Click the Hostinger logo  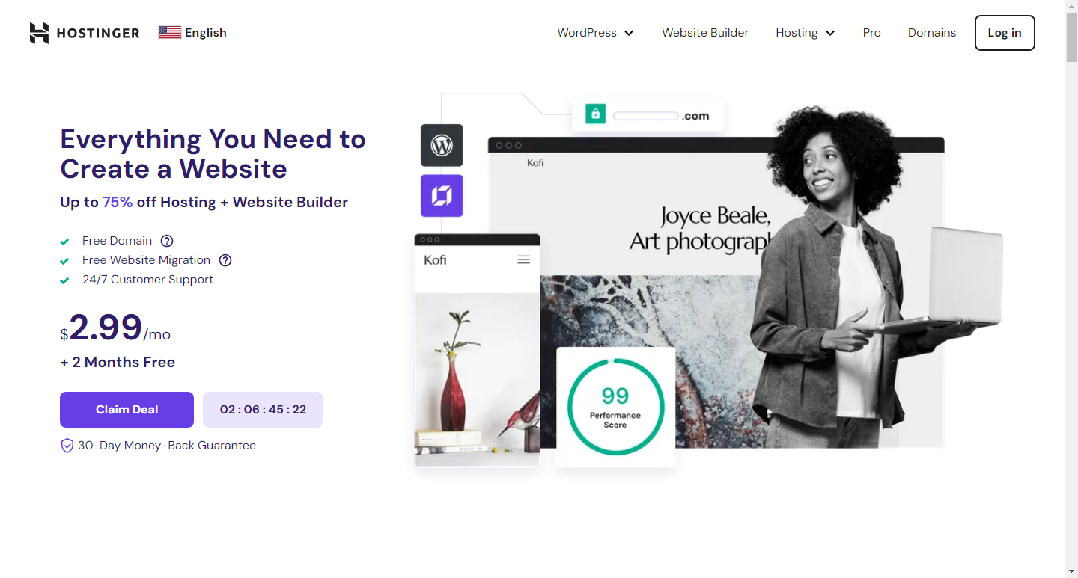point(85,33)
